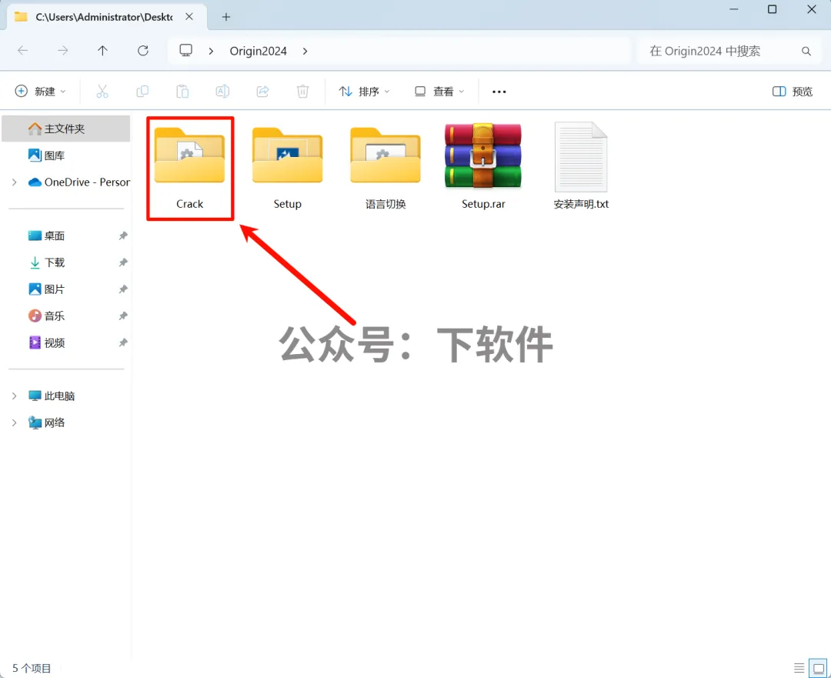The height and width of the screenshot is (678, 831).
Task: Expand chevron before Origin2024 breadcrumb
Action: 211,51
